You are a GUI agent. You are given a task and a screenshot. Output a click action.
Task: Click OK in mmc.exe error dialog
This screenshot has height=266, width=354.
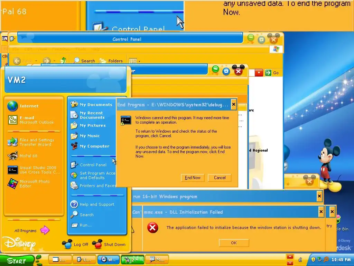[x=234, y=243]
